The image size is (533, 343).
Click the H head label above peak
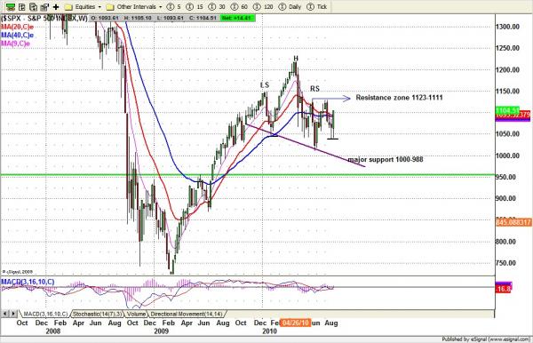[x=296, y=59]
